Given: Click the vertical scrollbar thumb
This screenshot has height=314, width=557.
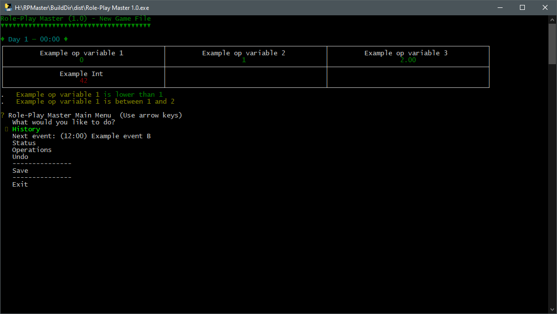Looking at the screenshot, I should pyautogui.click(x=552, y=44).
